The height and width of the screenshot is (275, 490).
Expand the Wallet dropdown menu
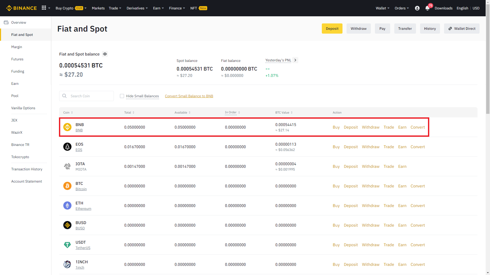[x=382, y=8]
